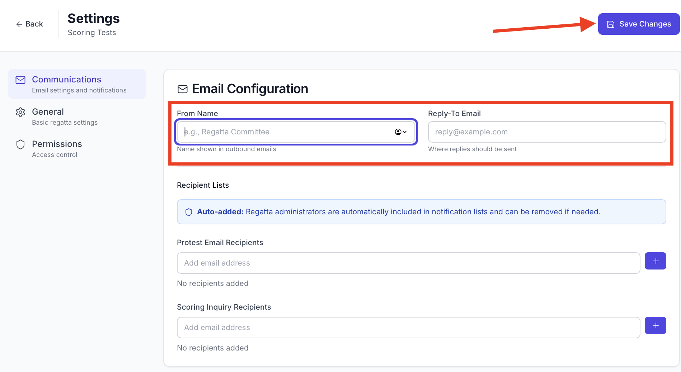This screenshot has width=681, height=372.
Task: Click the Protest Email Recipients address field
Action: coord(408,263)
